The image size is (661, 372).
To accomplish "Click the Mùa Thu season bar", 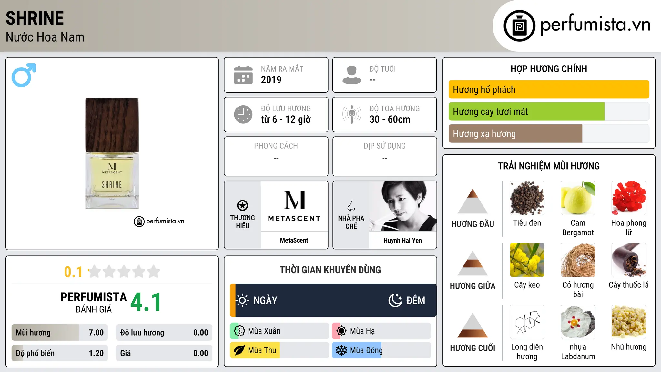I will pyautogui.click(x=280, y=350).
